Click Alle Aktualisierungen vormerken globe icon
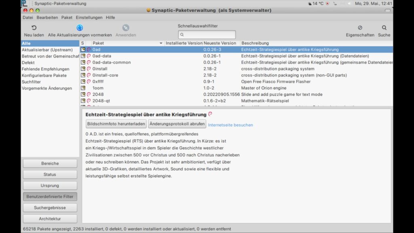The image size is (414, 233). pos(80,28)
